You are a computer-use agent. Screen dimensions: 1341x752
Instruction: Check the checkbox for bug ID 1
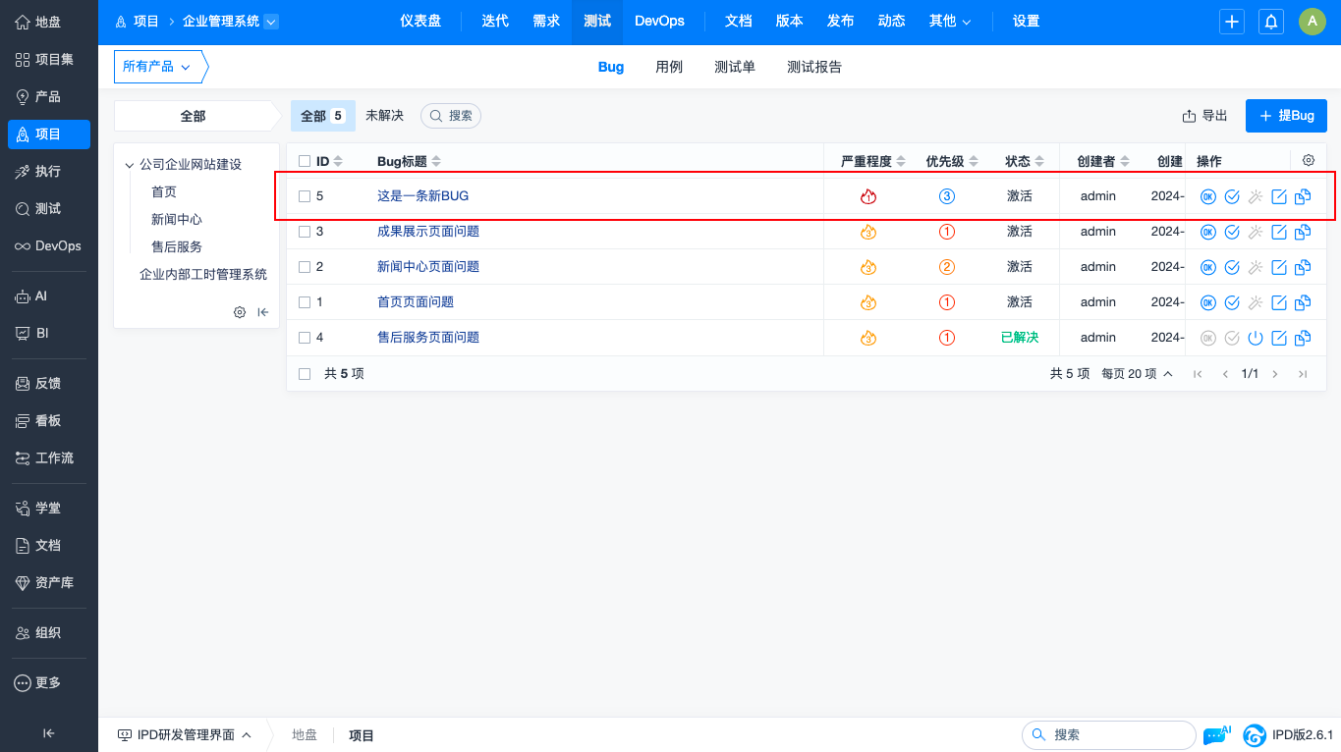pyautogui.click(x=305, y=302)
